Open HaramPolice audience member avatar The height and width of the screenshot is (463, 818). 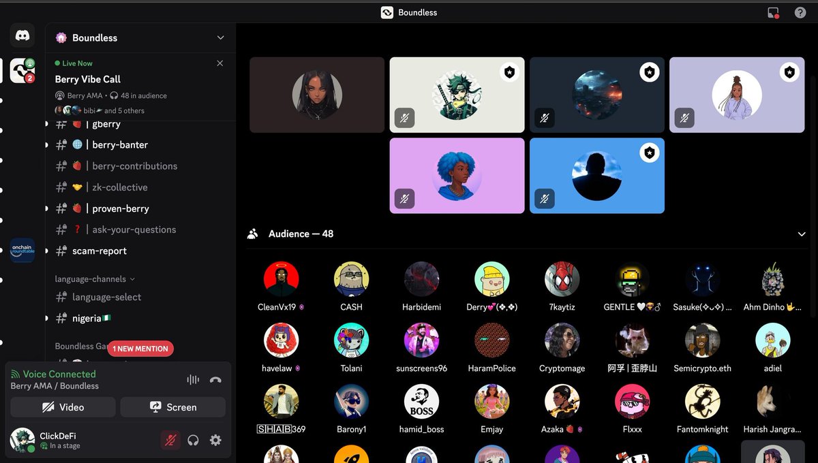point(492,340)
